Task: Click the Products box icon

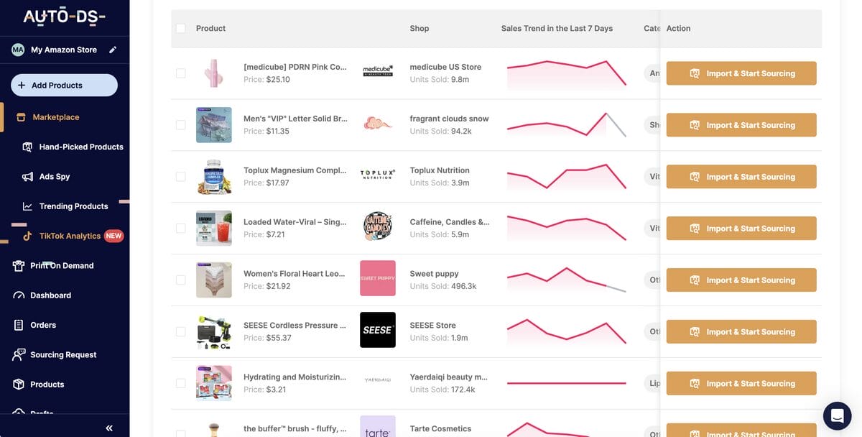Action: click(x=19, y=385)
